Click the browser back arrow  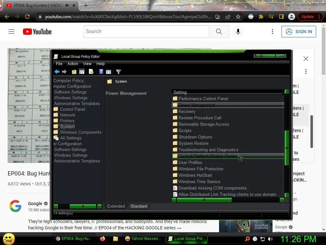pos(7,17)
